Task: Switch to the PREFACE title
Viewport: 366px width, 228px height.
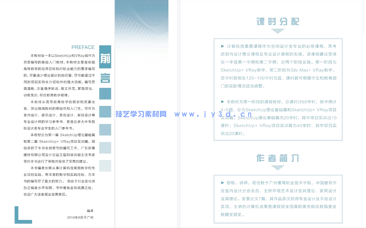Action: coord(83,47)
